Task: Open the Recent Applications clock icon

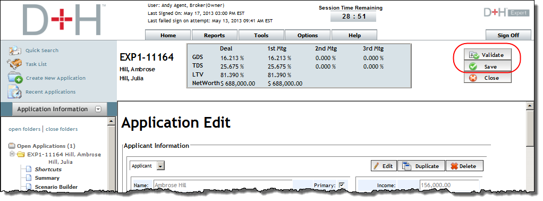Action: pyautogui.click(x=15, y=92)
